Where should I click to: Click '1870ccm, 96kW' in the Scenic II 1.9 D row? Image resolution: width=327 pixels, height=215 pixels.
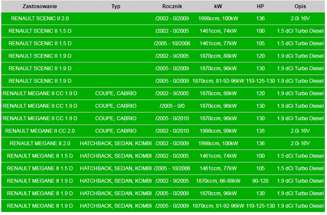218,69
